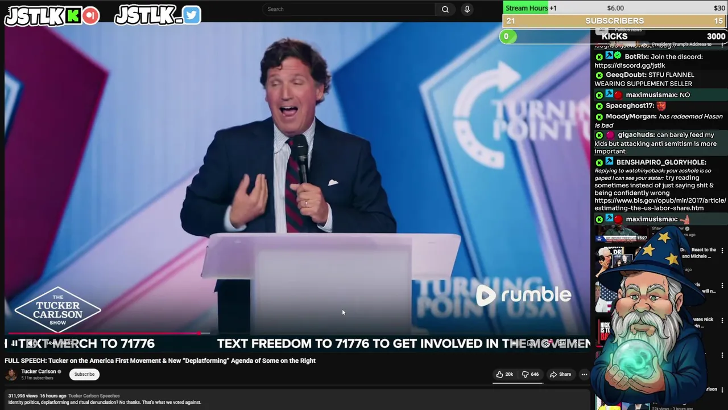Click username Spaceghost17 in chat

click(x=630, y=106)
